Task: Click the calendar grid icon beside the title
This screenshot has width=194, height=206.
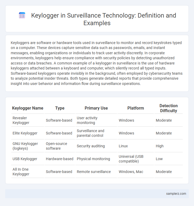Action: click(x=22, y=15)
